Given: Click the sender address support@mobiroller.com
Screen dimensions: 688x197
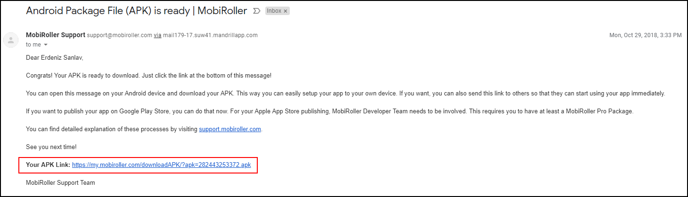Looking at the screenshot, I should (119, 35).
